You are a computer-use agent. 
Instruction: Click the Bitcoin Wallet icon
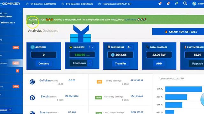tap(32, 98)
